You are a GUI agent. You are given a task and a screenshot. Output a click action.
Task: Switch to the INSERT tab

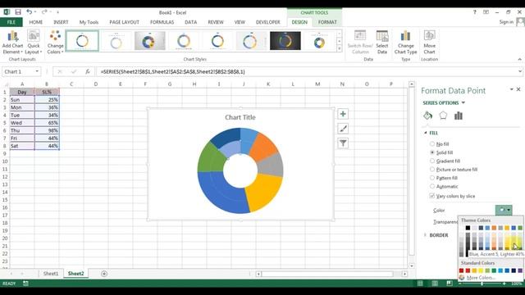(61, 22)
